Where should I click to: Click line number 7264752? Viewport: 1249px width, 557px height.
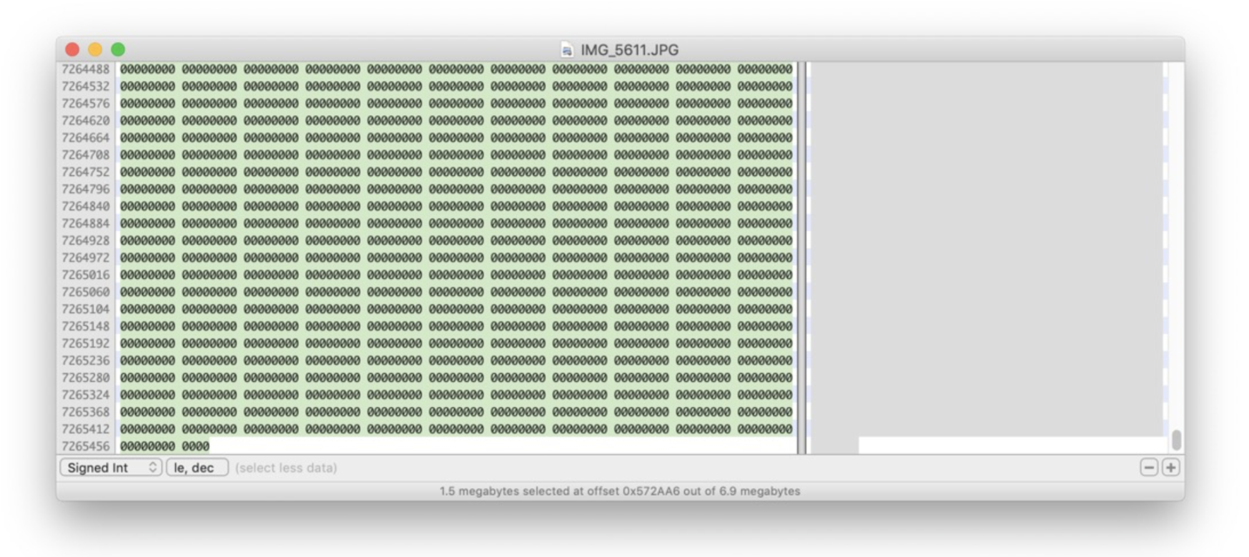(x=86, y=172)
